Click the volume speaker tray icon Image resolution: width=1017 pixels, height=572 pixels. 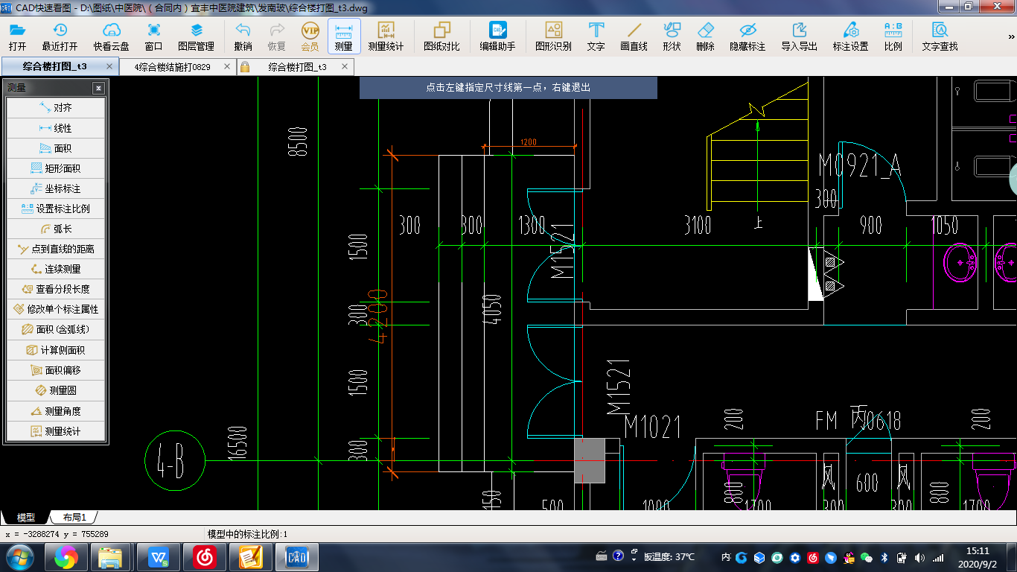[x=919, y=557]
